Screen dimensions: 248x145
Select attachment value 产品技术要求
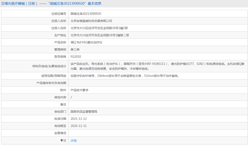(79, 90)
